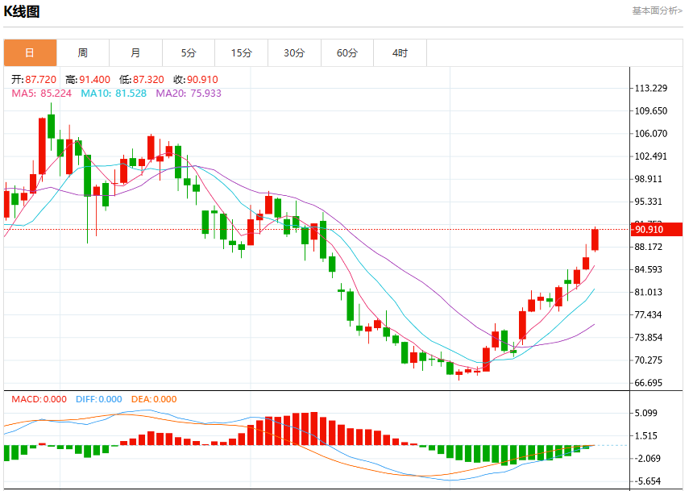
Task: Open the 4时 interval tab
Action: (x=400, y=52)
